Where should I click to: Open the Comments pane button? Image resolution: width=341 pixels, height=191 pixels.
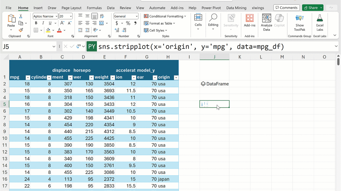point(286,8)
